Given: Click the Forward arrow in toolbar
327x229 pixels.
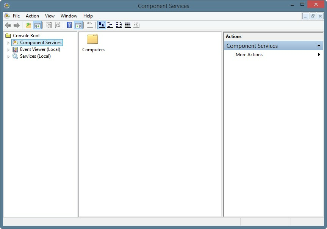Looking at the screenshot, I should pyautogui.click(x=17, y=25).
